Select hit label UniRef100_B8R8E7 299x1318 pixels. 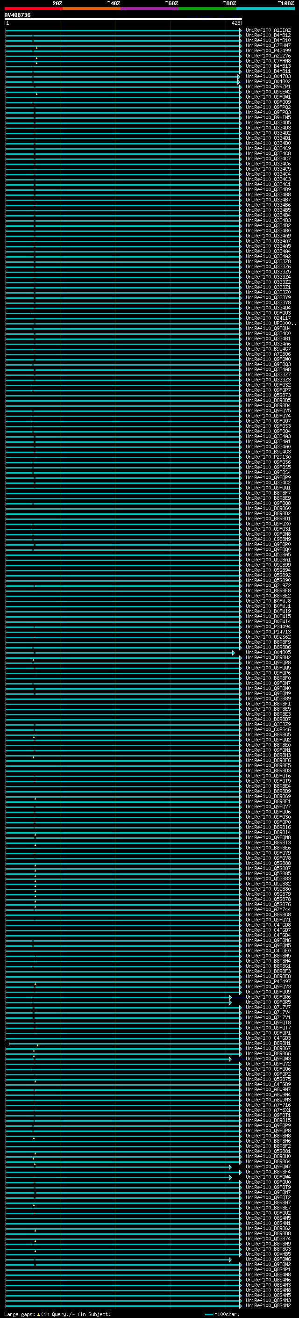pos(268,1208)
